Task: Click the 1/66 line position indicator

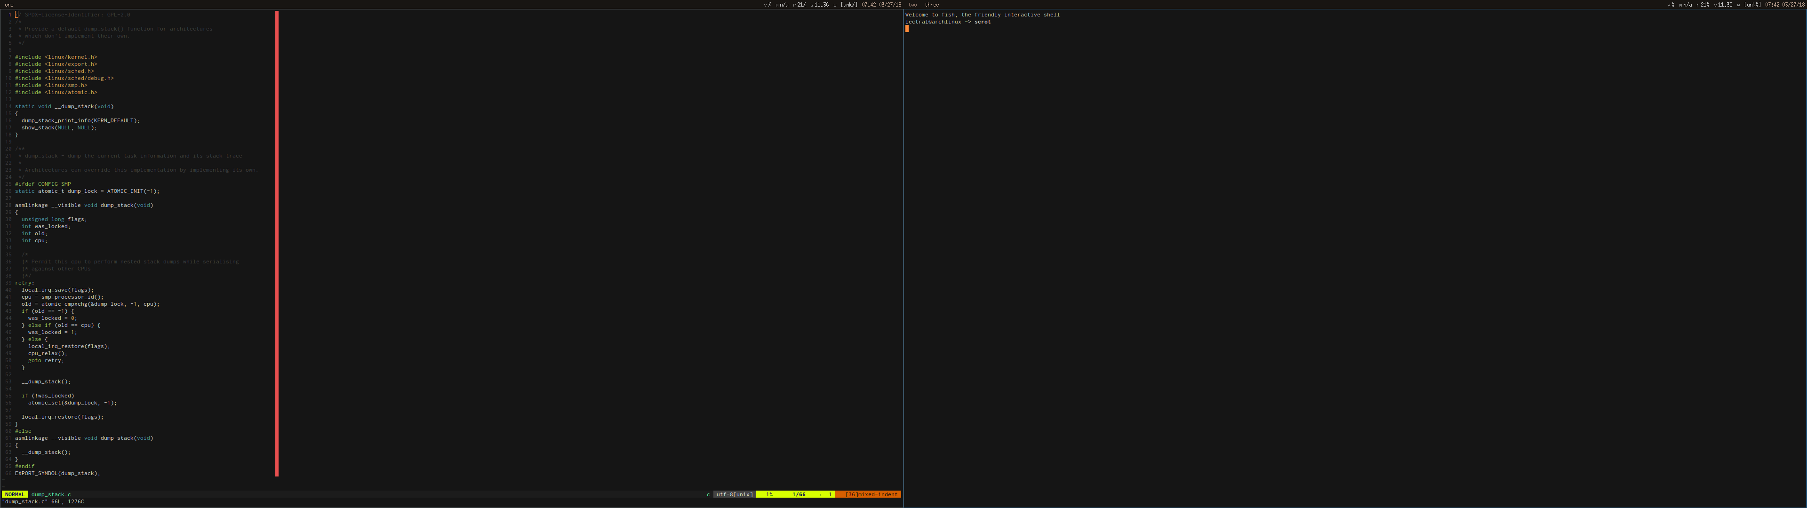Action: (x=798, y=495)
